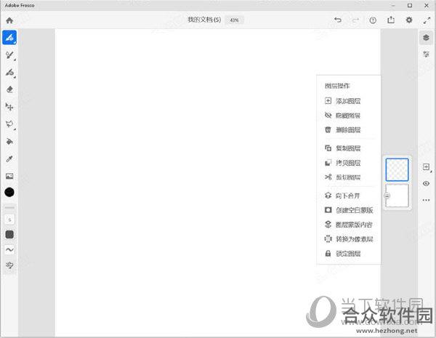Screen dimensions: 436x338
Task: Open the Layer Properties sliders icon
Action: pos(426,54)
